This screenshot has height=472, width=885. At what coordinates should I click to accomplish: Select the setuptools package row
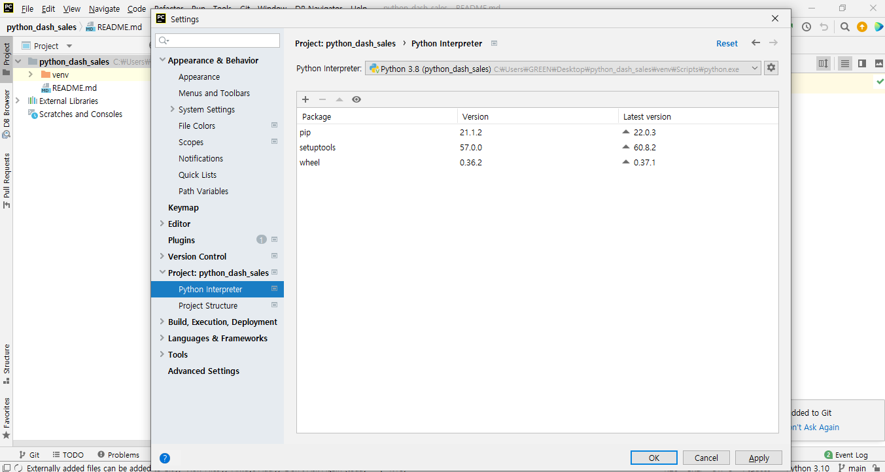click(x=538, y=147)
